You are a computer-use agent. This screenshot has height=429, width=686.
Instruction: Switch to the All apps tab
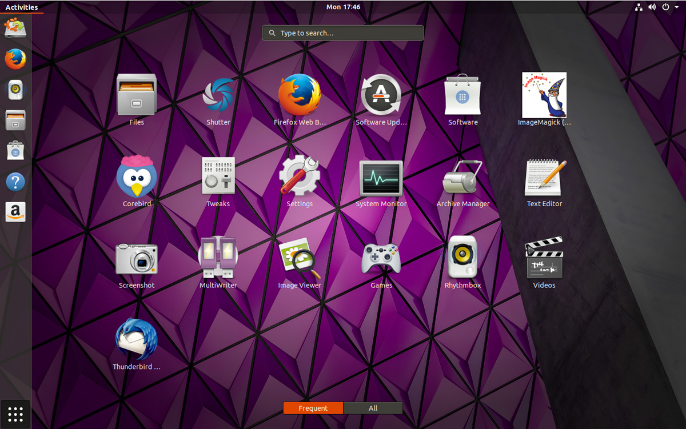(373, 408)
